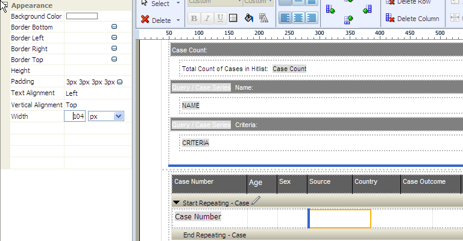Select Query / Case Series before Name:
This screenshot has width=463, height=241.
tap(201, 87)
